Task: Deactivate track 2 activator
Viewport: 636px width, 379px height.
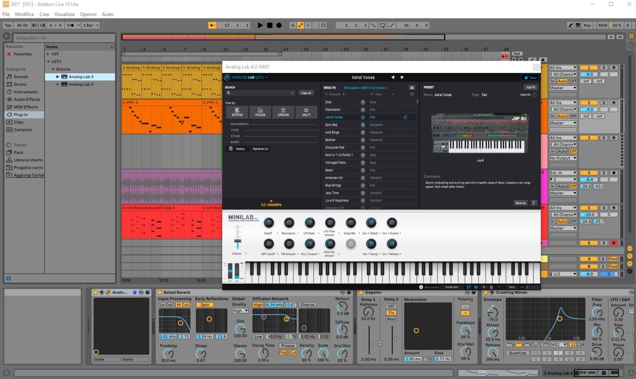Action: tap(589, 103)
